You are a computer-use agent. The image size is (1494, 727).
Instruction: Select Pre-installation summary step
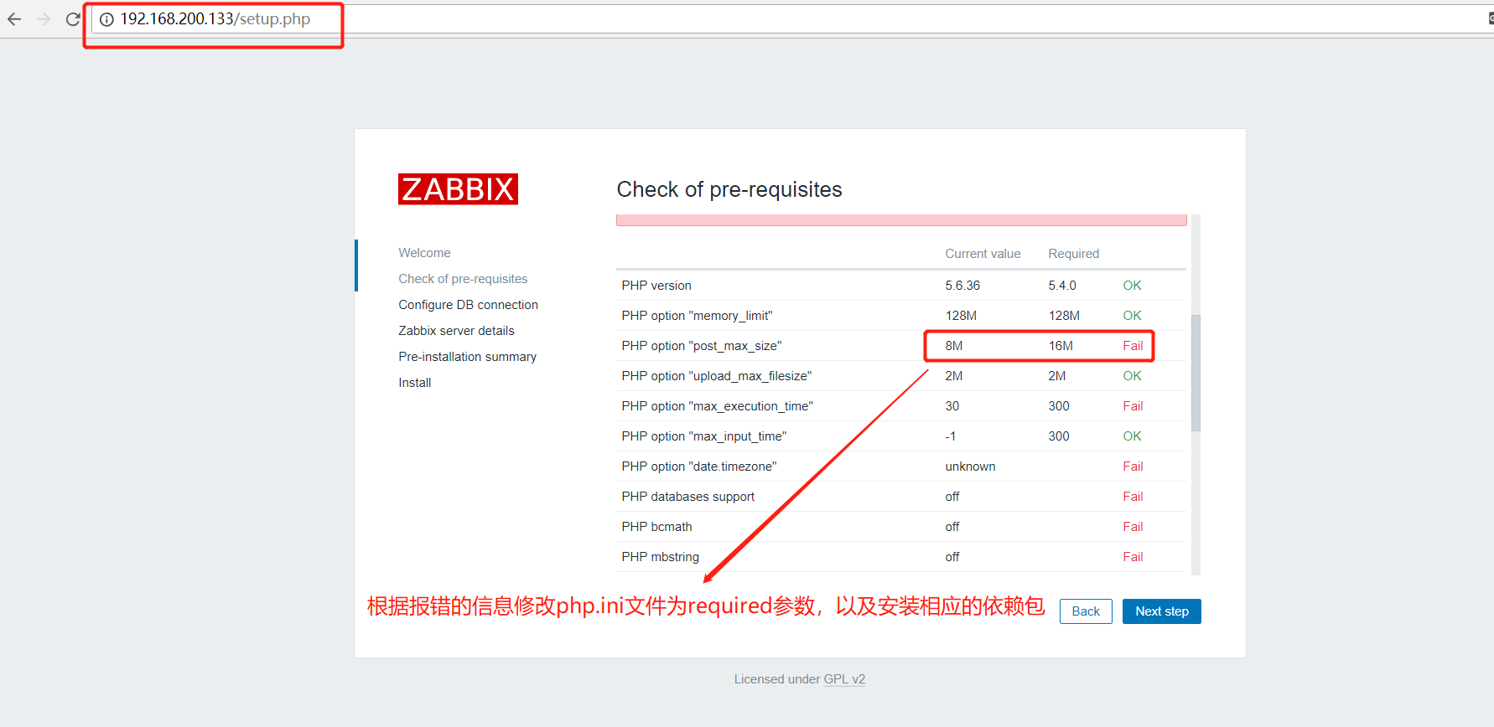point(467,357)
